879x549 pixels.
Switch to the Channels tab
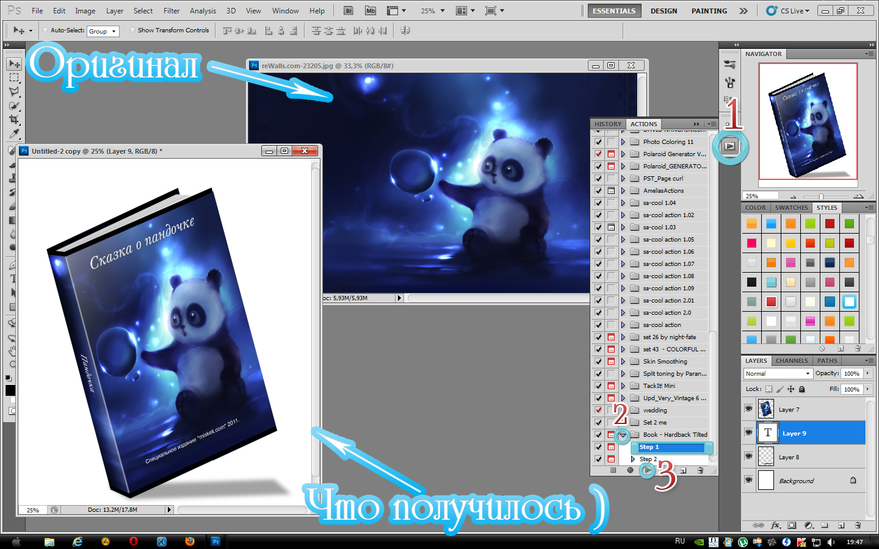[792, 361]
